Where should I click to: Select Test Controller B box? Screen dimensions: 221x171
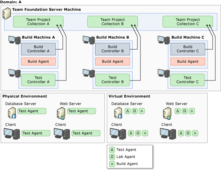pyautogui.click(x=113, y=80)
